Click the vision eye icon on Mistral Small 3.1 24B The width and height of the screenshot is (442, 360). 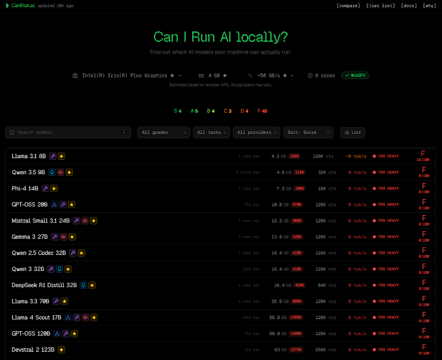click(85, 221)
